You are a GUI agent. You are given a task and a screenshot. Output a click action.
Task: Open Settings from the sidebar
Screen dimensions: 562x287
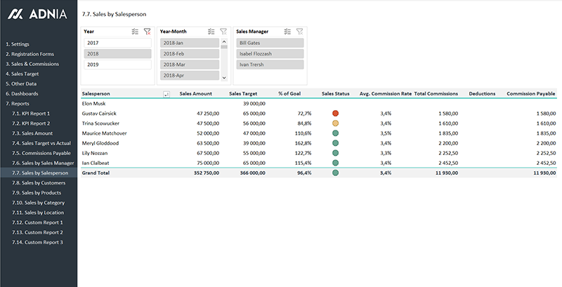[x=18, y=44]
